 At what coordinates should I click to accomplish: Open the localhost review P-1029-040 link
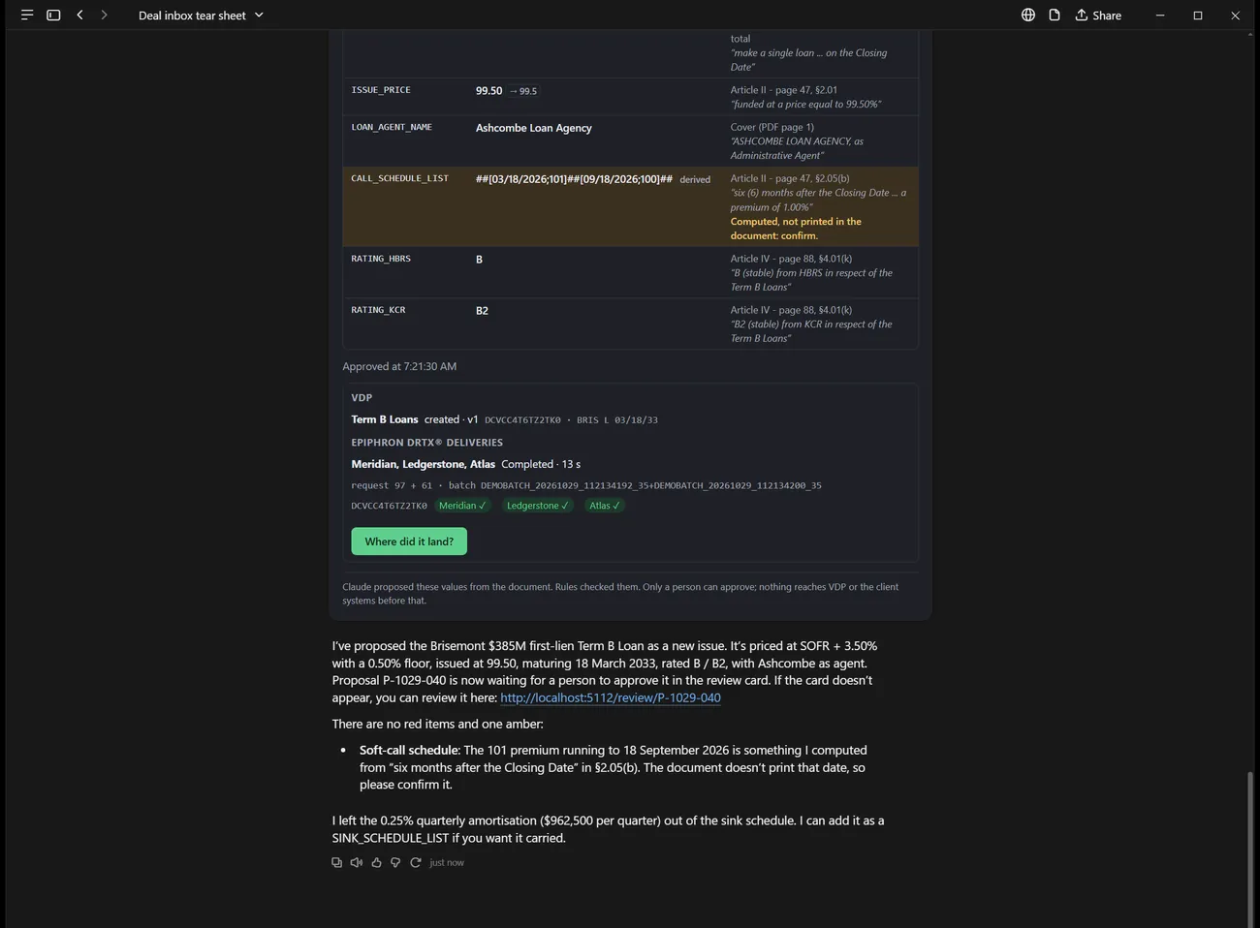click(611, 697)
